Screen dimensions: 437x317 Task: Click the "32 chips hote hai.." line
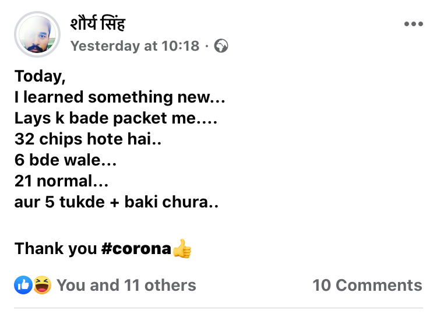pyautogui.click(x=84, y=139)
